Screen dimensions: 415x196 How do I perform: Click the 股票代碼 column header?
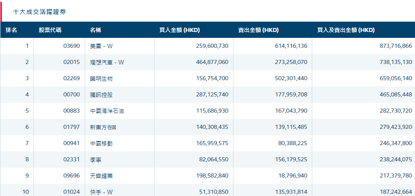point(50,30)
